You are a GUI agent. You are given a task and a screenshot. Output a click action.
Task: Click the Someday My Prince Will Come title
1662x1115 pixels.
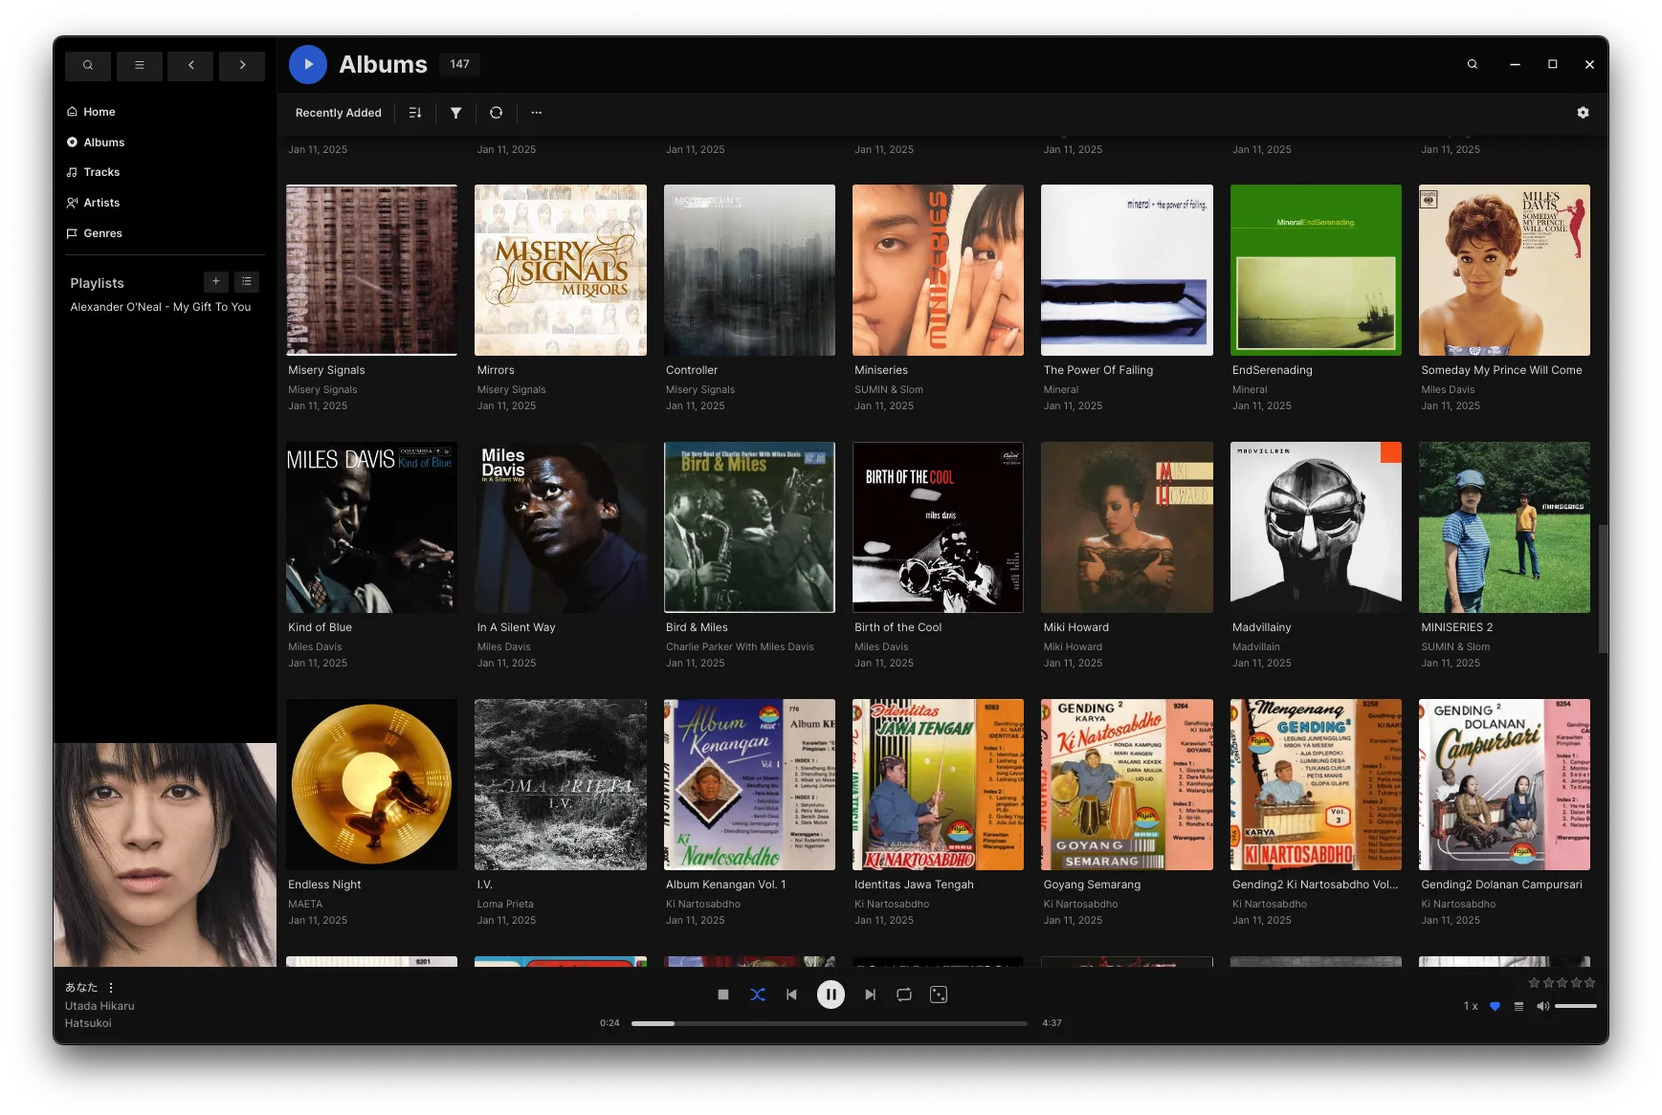tap(1501, 370)
